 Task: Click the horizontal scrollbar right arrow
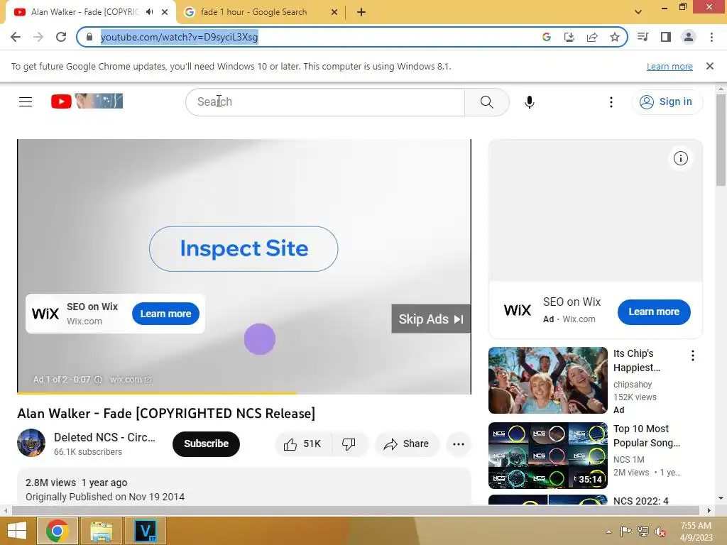(x=709, y=510)
